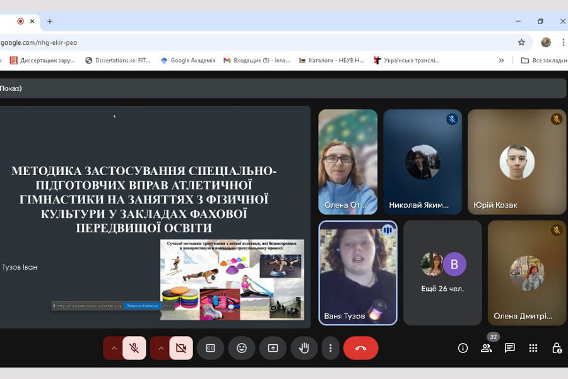
Task: Expand video settings arrow beside camera
Action: (161, 348)
